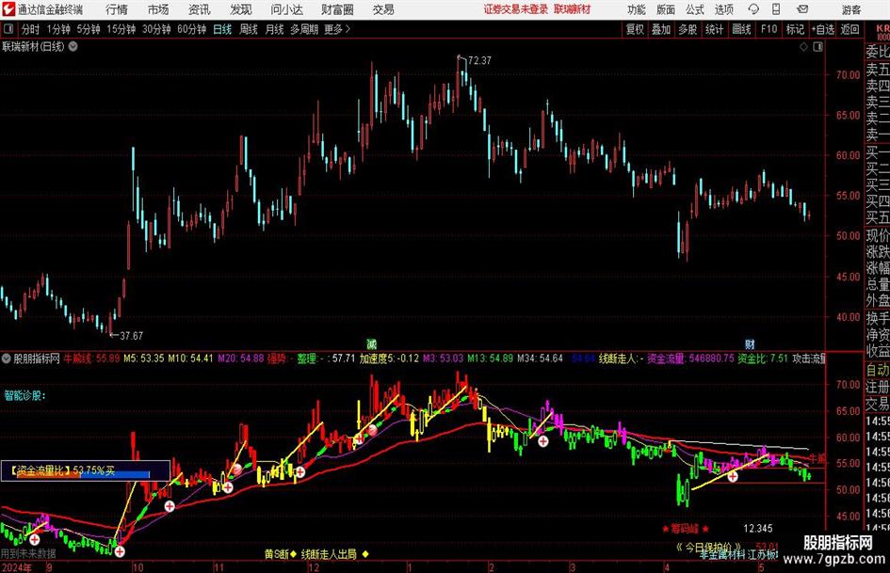Open F10 company info
This screenshot has height=573, width=890.
[769, 29]
